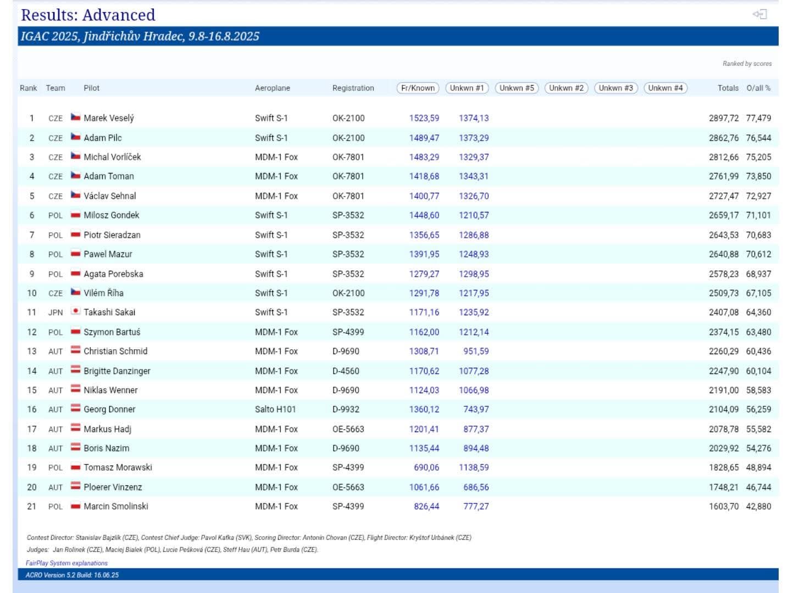
Task: Click Takashi Sakai's Japan flag icon
Action: tap(76, 311)
